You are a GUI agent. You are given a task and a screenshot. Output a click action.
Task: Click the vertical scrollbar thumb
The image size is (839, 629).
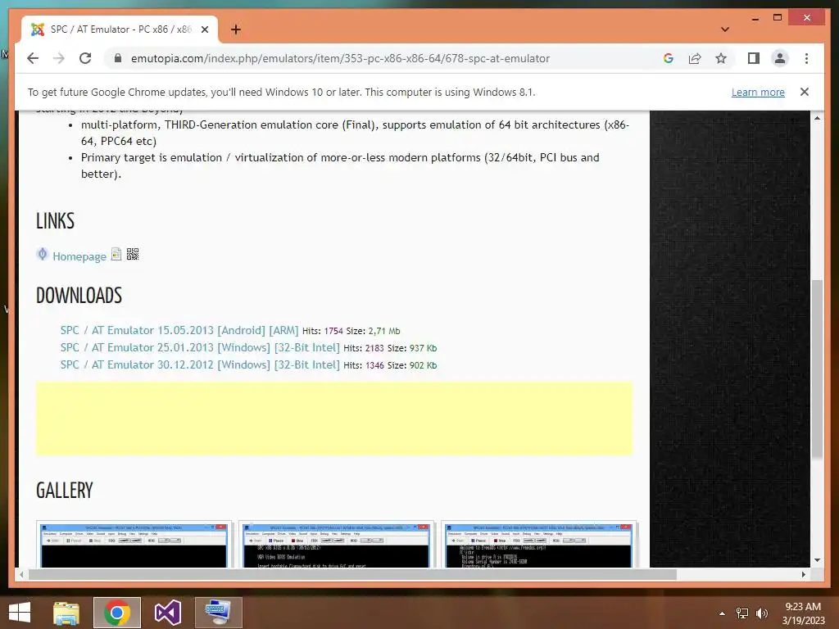coord(817,369)
